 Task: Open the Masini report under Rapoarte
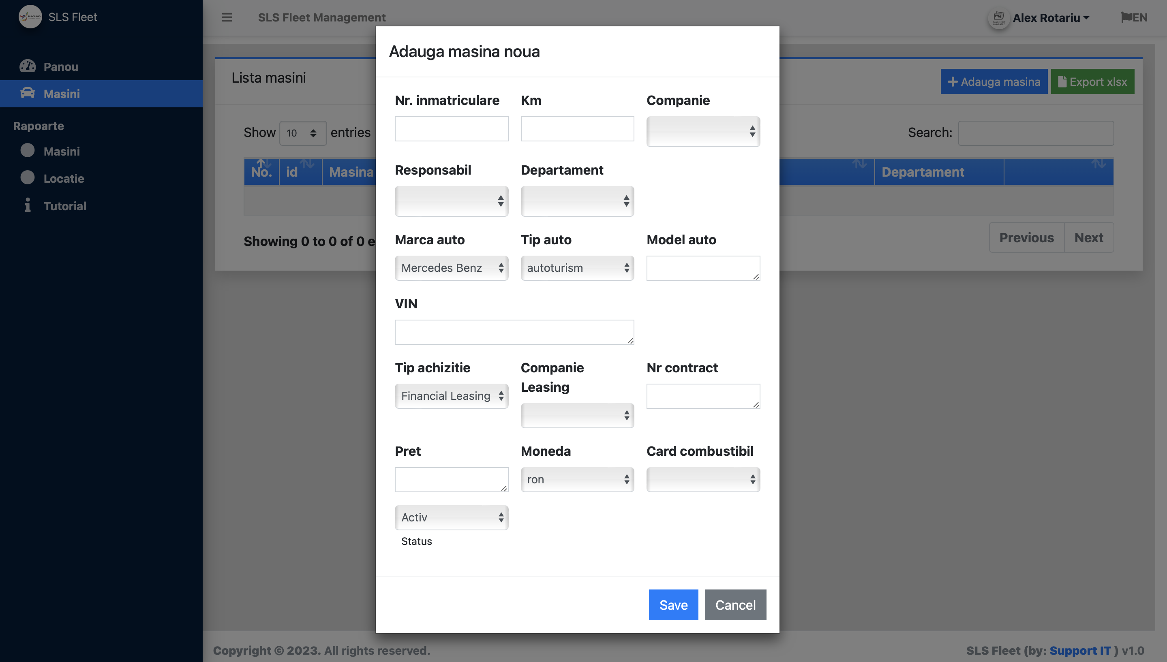pos(61,151)
